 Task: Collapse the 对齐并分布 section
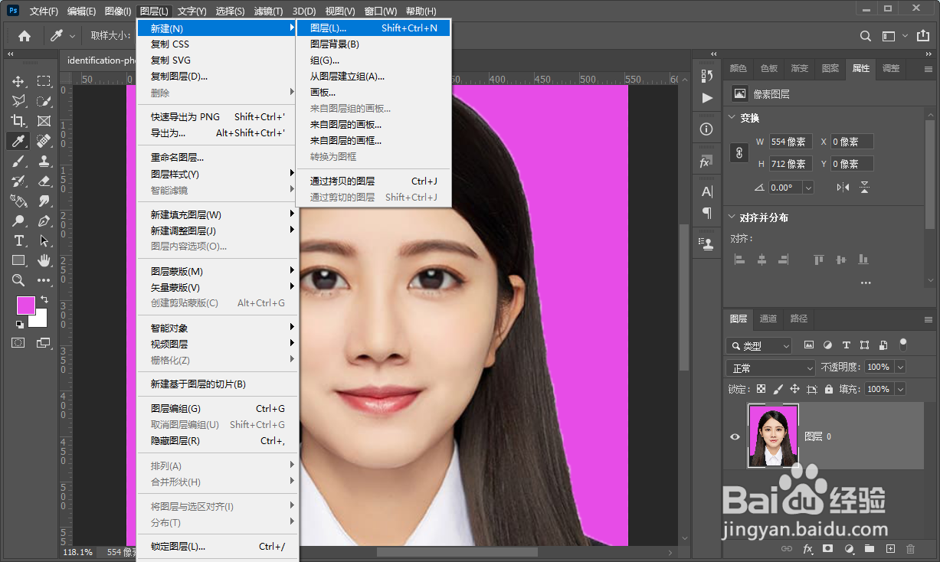[x=731, y=217]
